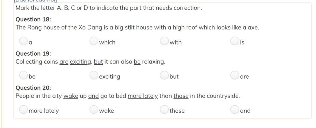The image size is (316, 128).
Task: Click the Question 20 heading
Action: point(33,88)
